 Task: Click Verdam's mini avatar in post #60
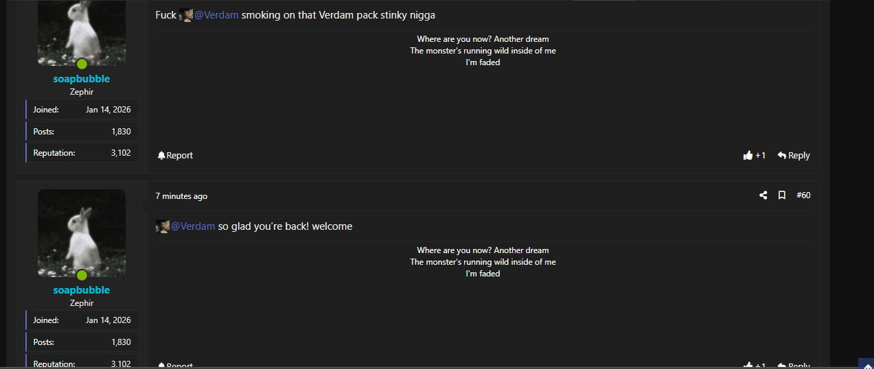click(x=162, y=226)
